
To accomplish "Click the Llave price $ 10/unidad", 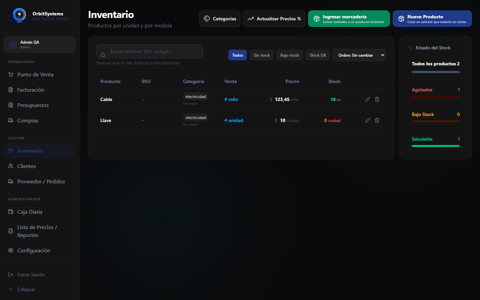I will 287,120.
